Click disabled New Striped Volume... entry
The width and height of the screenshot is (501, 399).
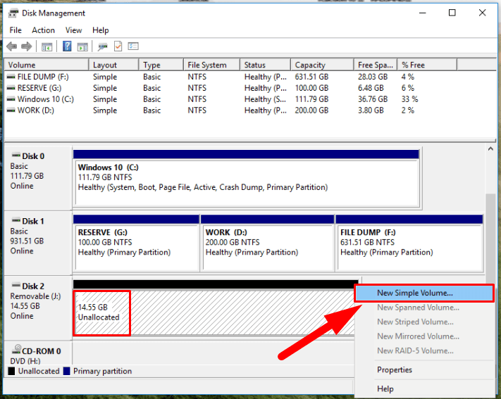424,322
